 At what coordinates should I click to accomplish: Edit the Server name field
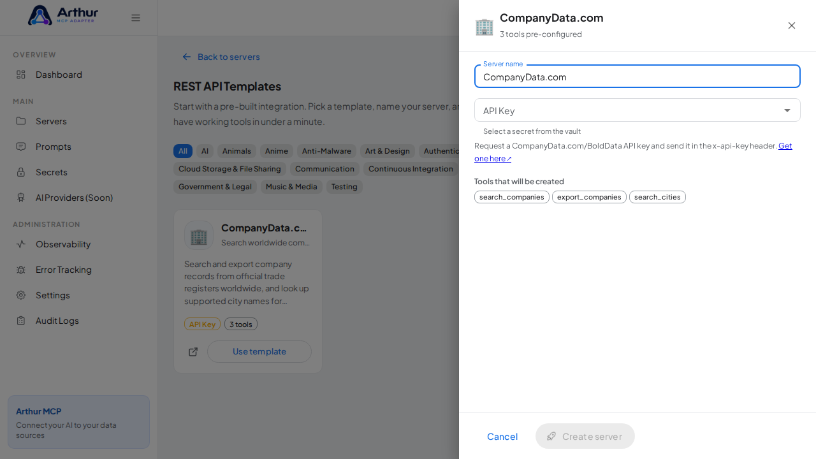pyautogui.click(x=637, y=76)
